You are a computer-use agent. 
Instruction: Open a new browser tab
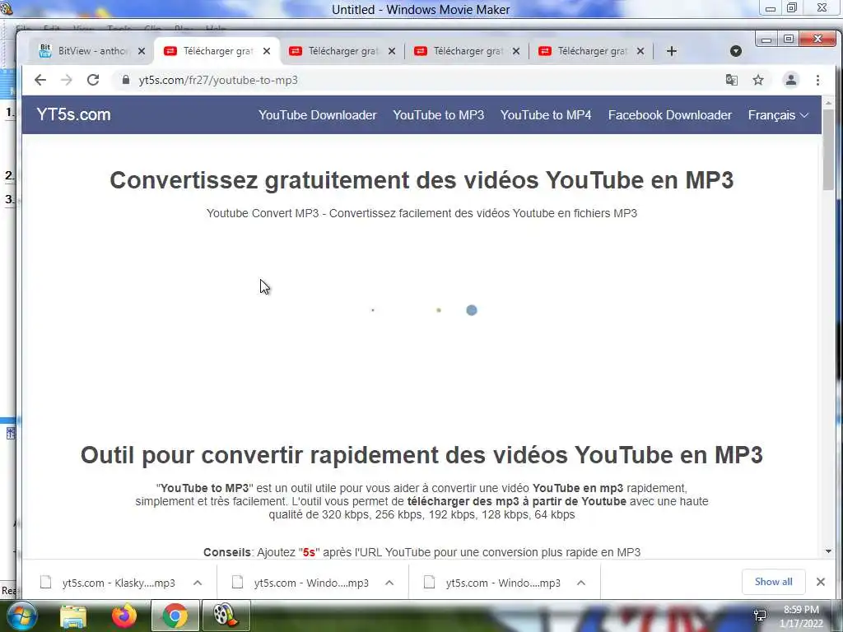pyautogui.click(x=672, y=51)
